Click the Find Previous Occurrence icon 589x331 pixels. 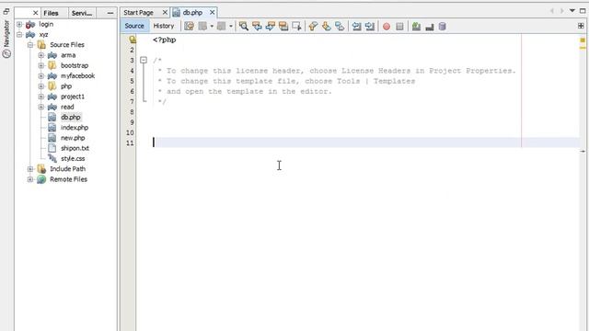pyautogui.click(x=257, y=27)
